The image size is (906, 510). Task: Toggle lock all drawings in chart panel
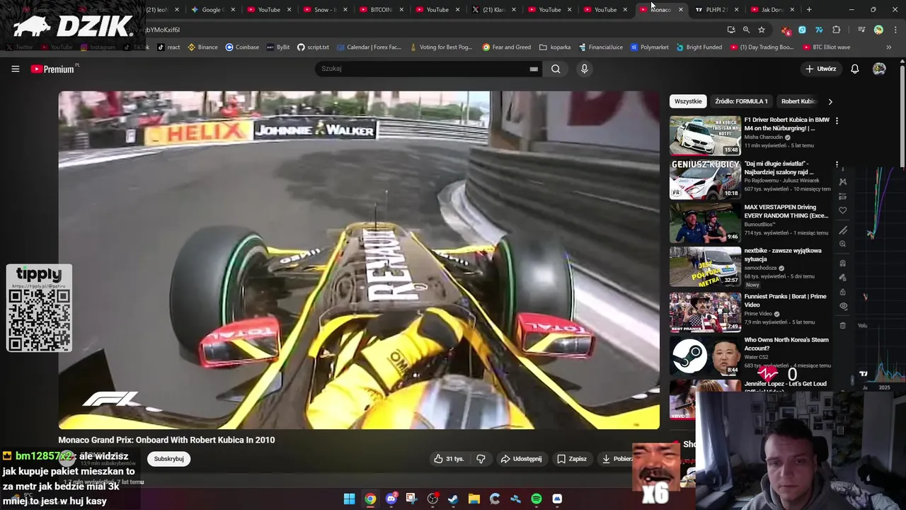point(842,292)
